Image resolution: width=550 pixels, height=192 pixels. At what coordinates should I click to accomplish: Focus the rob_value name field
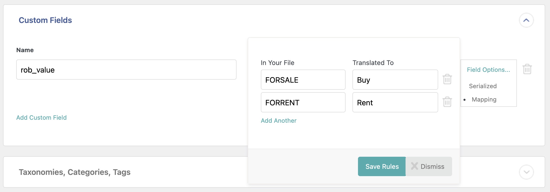tap(126, 70)
